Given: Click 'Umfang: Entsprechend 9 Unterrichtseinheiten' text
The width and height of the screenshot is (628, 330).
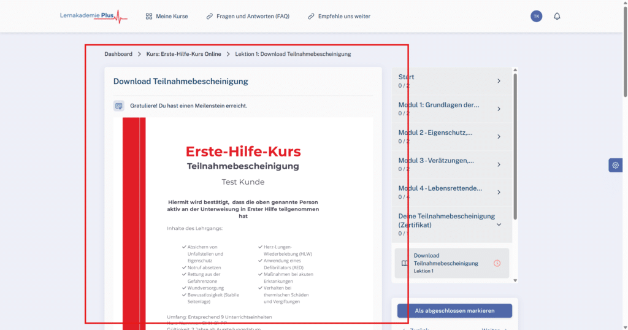Looking at the screenshot, I should pos(220,317).
